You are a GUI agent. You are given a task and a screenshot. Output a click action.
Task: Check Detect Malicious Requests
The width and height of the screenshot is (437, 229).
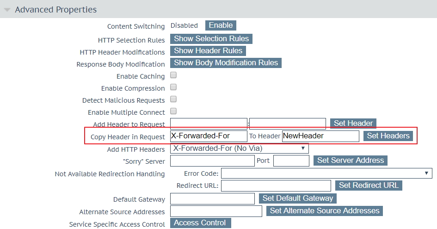tap(173, 99)
